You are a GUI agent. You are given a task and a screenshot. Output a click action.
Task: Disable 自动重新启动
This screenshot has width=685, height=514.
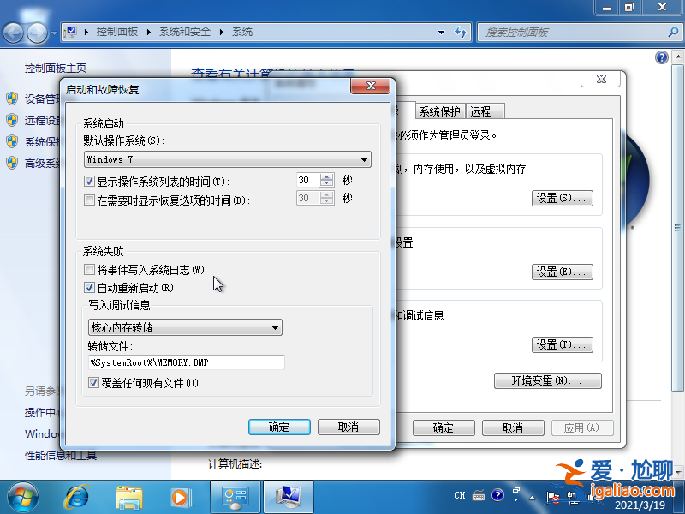coord(89,287)
